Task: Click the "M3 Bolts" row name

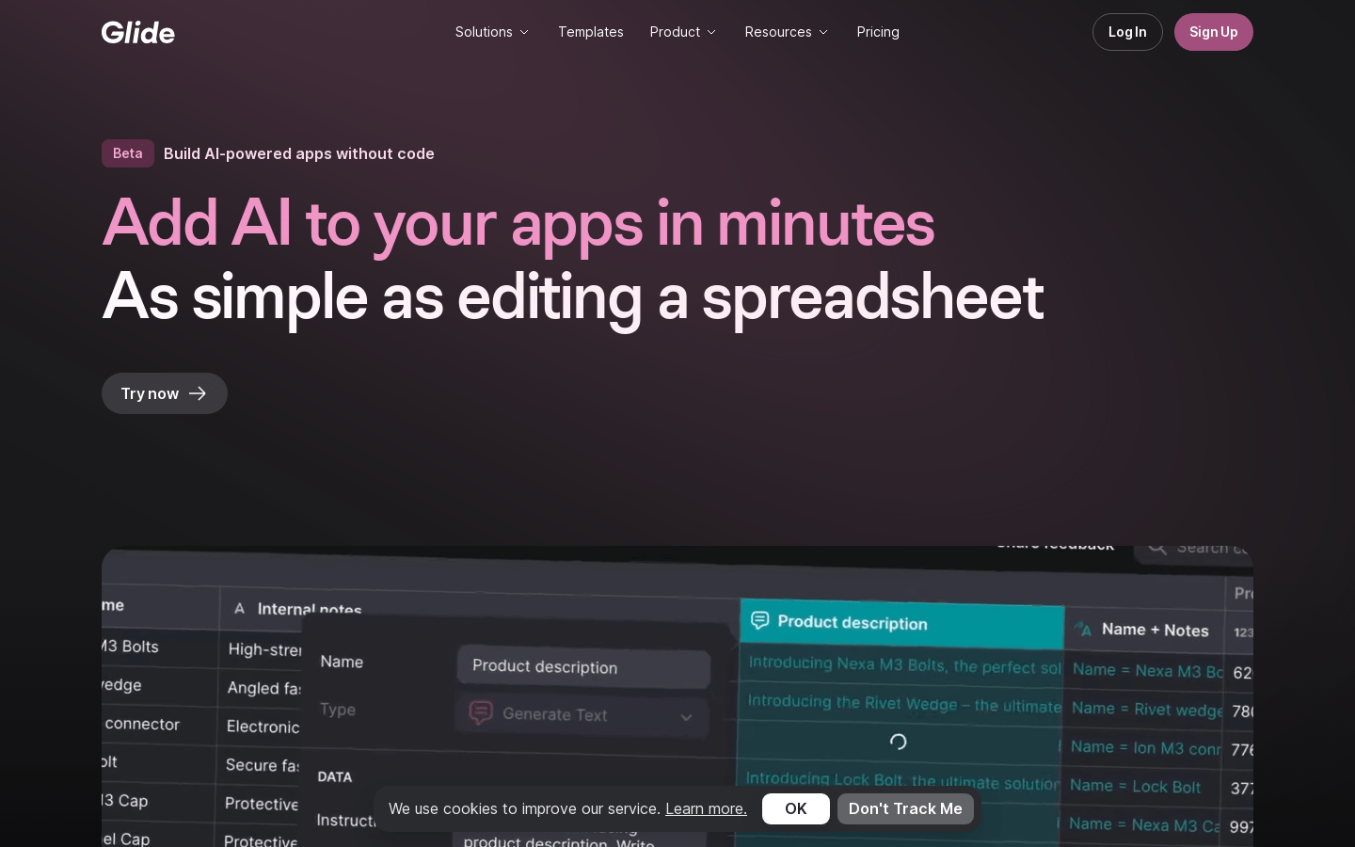Action: click(130, 647)
